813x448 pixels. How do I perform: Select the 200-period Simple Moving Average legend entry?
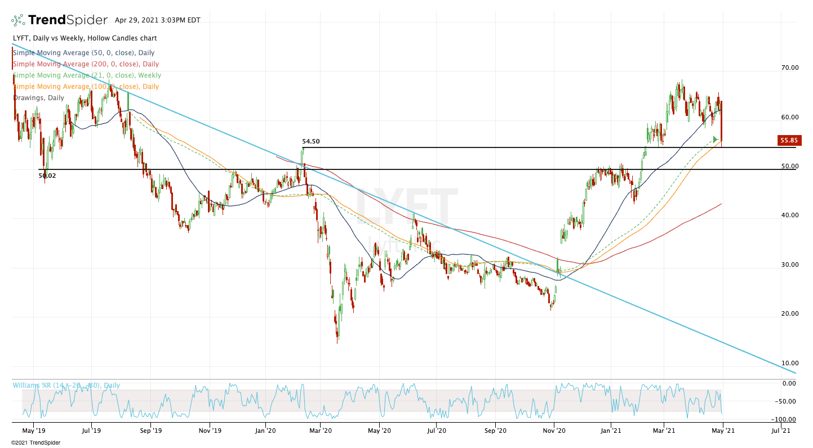pyautogui.click(x=86, y=64)
